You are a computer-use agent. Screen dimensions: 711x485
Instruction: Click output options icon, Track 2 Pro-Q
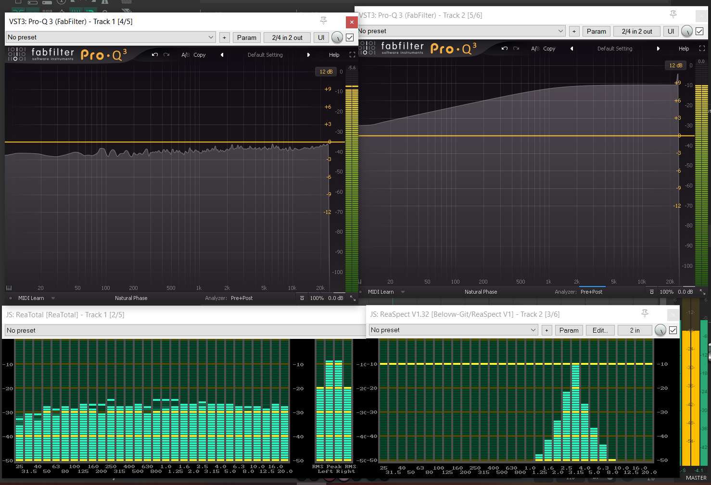(652, 292)
